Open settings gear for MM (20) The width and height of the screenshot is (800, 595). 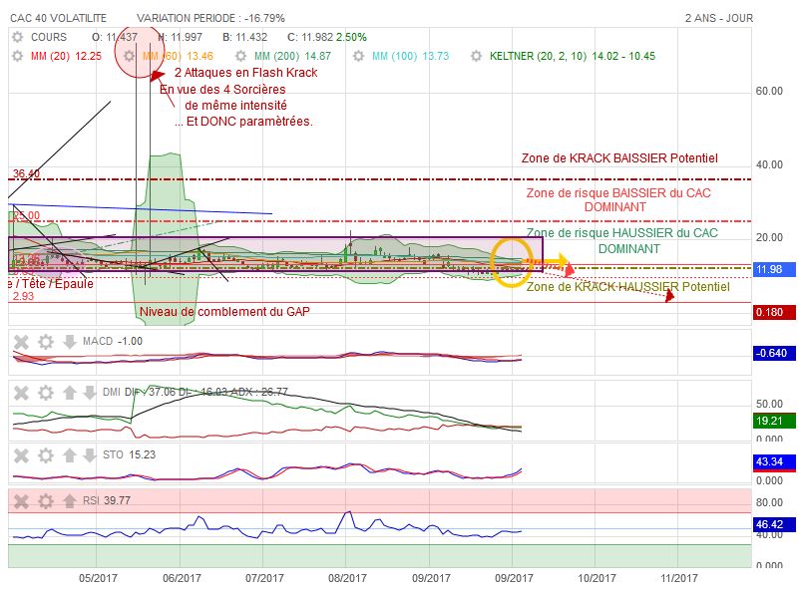click(17, 56)
